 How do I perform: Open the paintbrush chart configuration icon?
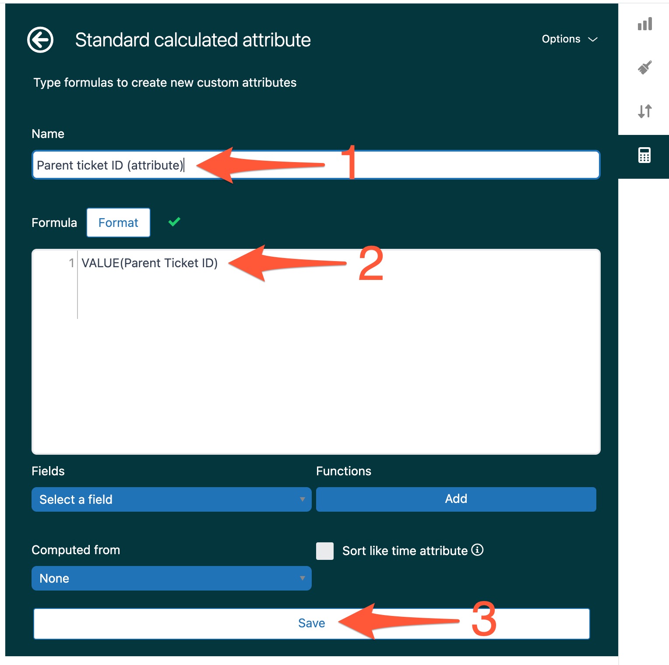644,67
